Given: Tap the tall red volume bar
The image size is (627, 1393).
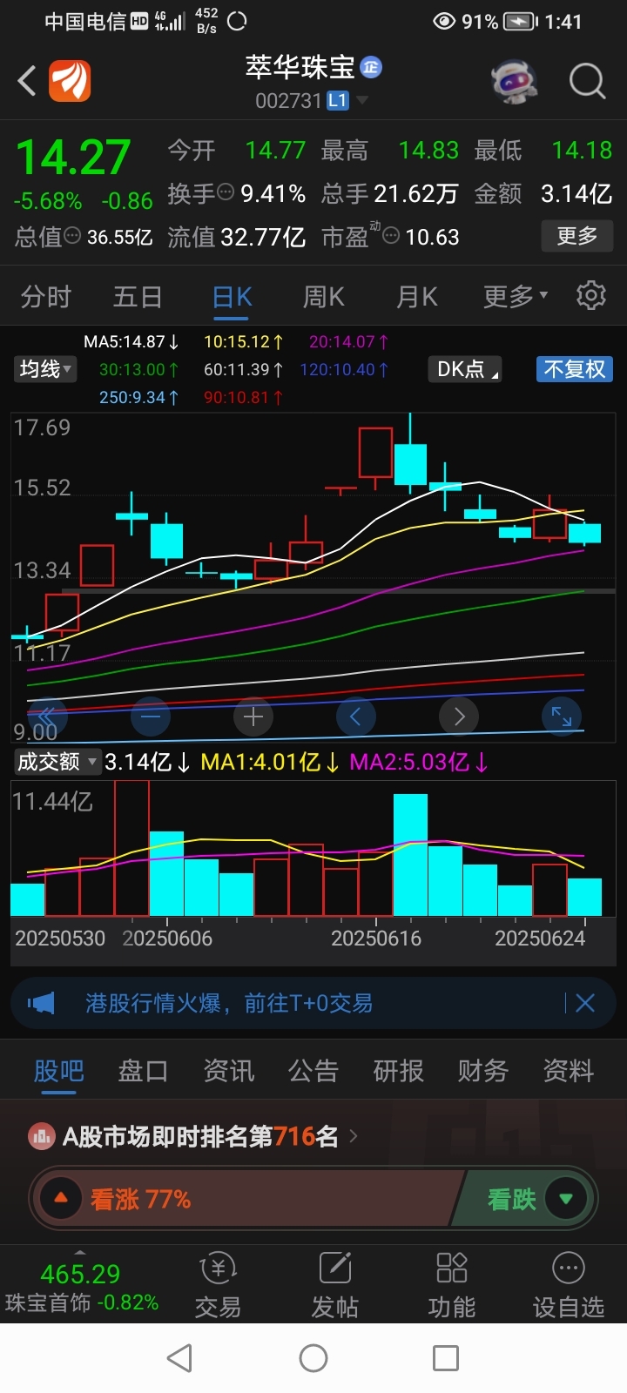Looking at the screenshot, I should coord(131,848).
